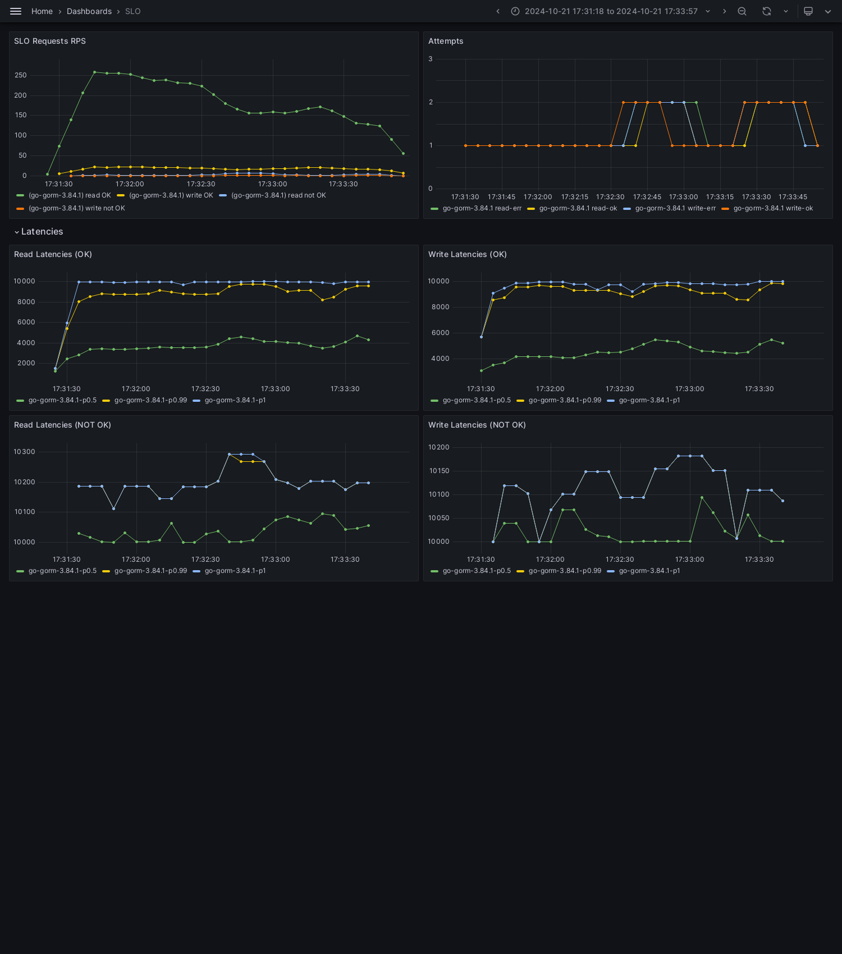
Task: Toggle p0.5 series in Read Latencies (OK)
Action: (x=62, y=400)
